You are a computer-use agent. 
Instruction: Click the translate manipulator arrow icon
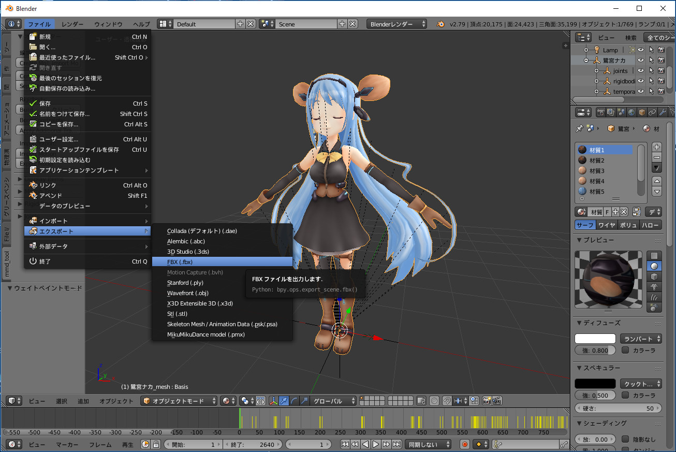283,401
